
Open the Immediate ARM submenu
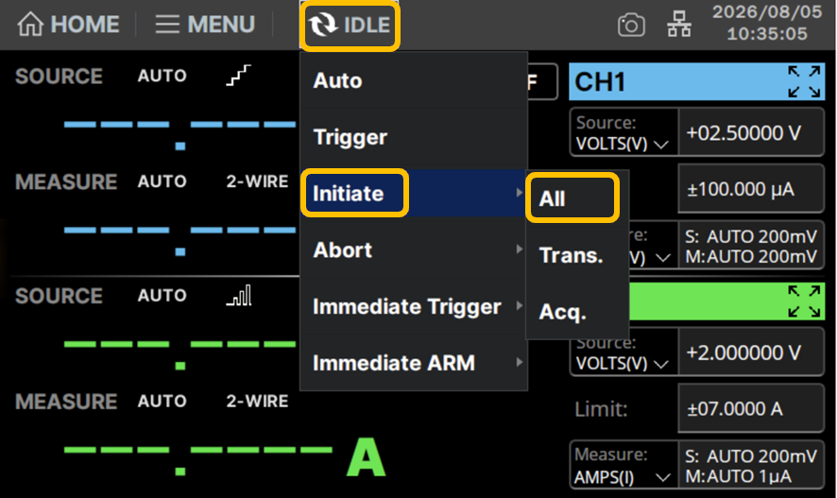coord(414,363)
